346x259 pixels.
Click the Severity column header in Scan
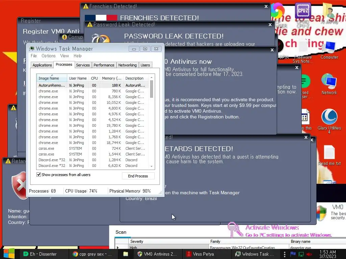168,241
